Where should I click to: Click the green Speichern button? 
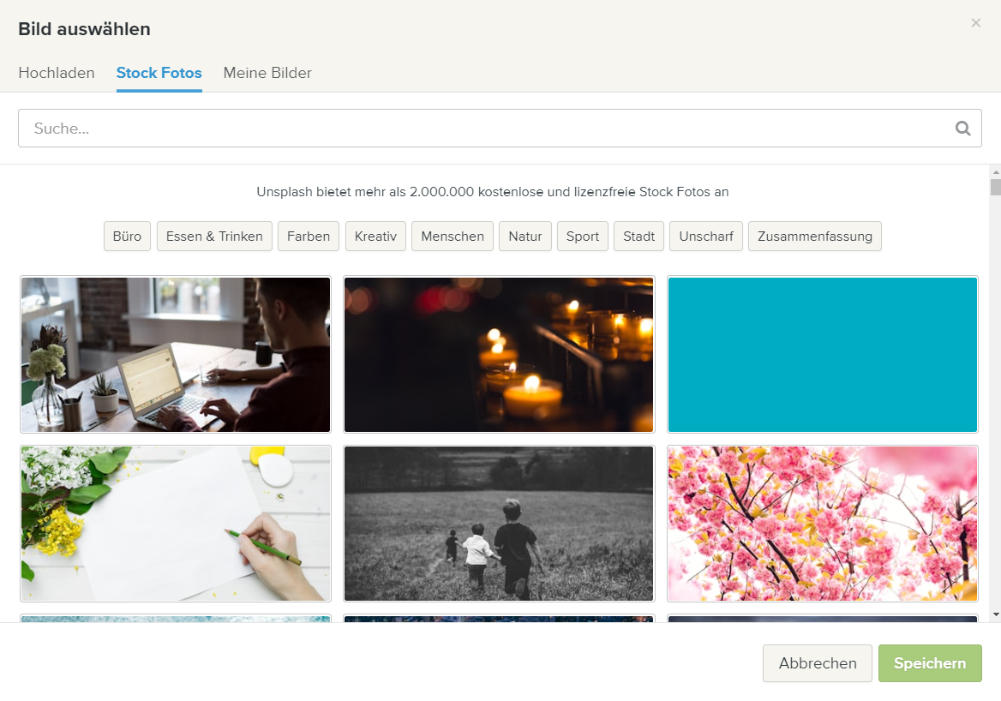tap(930, 663)
